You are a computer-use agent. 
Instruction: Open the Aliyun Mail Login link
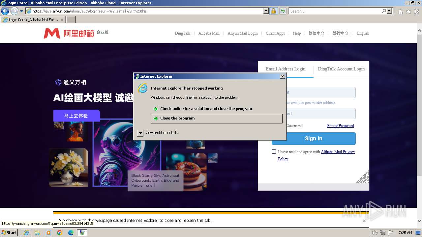pos(243,33)
